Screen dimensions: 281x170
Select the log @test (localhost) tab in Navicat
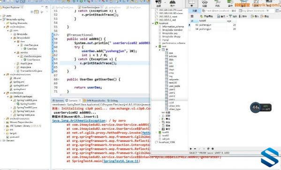(254, 11)
